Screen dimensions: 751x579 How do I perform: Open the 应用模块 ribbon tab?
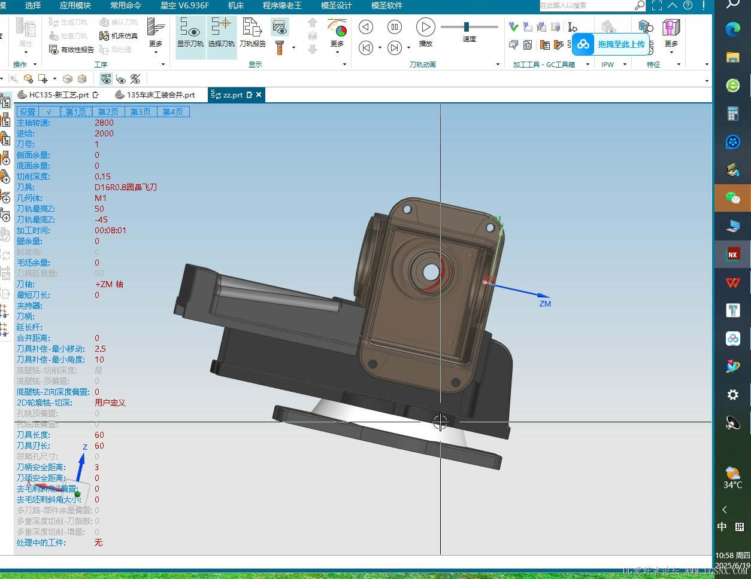75,5
